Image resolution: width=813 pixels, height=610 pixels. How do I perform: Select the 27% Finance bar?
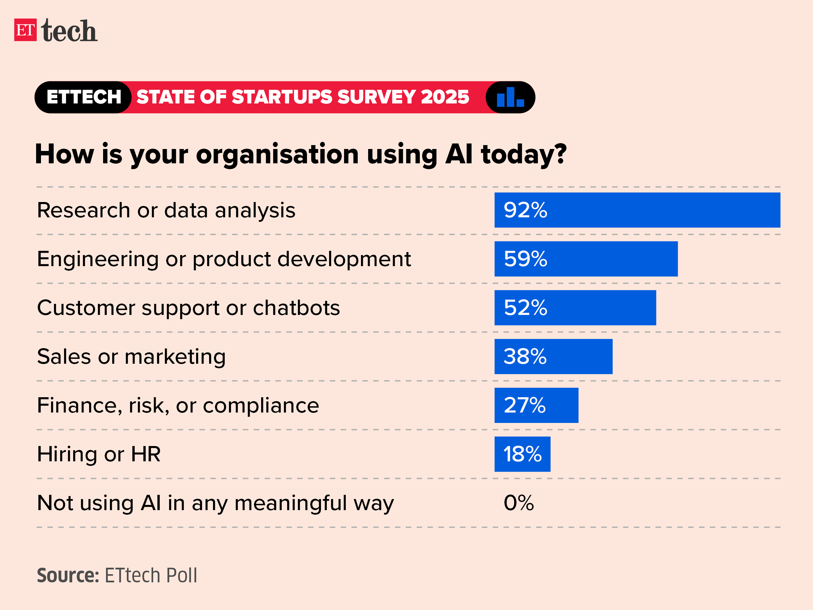click(536, 405)
